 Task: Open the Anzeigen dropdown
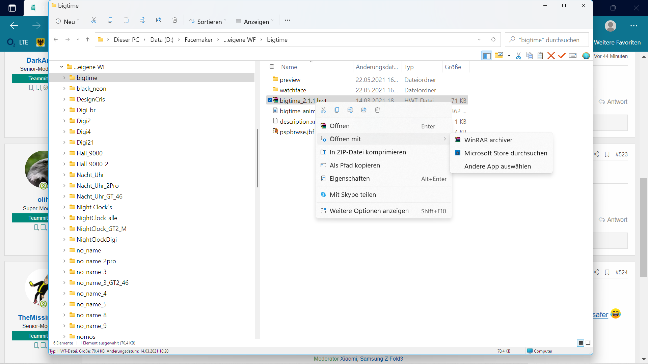point(255,21)
